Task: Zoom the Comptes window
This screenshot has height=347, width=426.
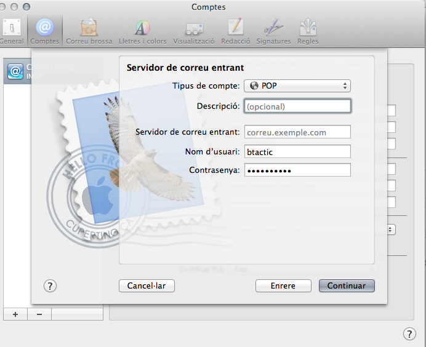Action: pos(26,7)
